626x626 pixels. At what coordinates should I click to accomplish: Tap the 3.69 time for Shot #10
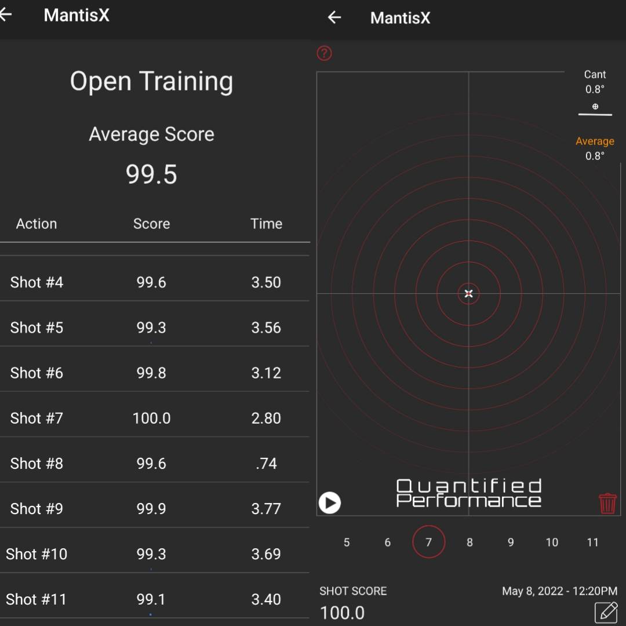pos(266,554)
